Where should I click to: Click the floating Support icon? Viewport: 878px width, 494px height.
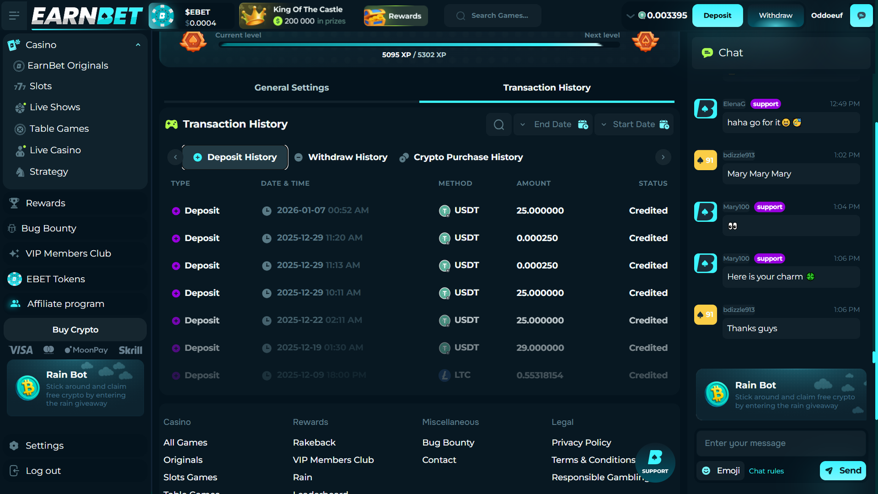click(x=655, y=462)
